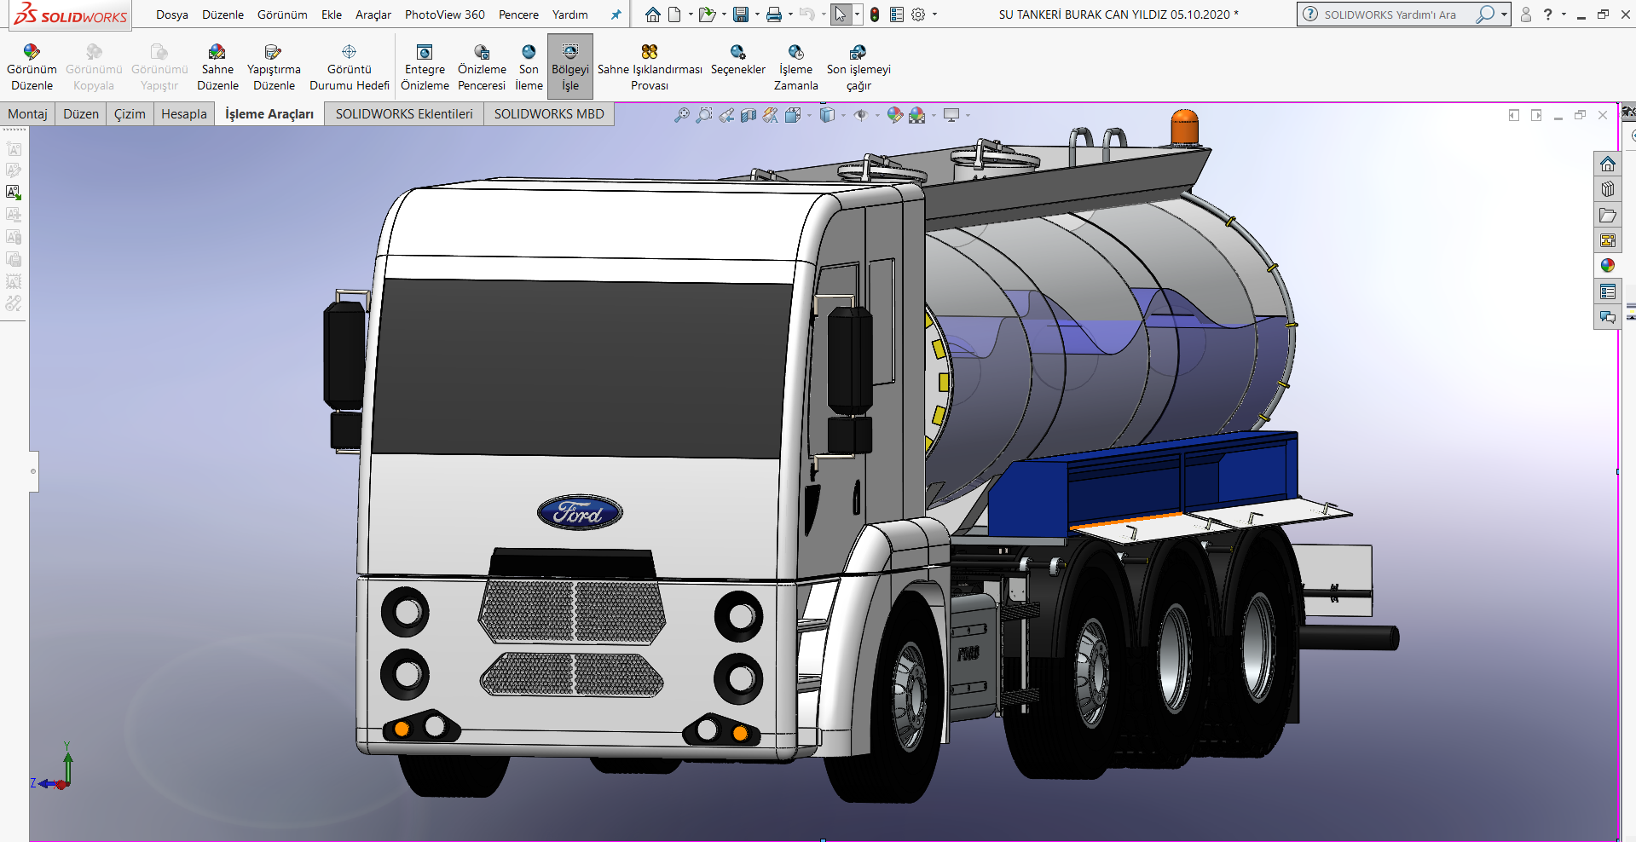Click the Apply Scene icon
Viewport: 1636px width, 842px height.
pos(917,115)
